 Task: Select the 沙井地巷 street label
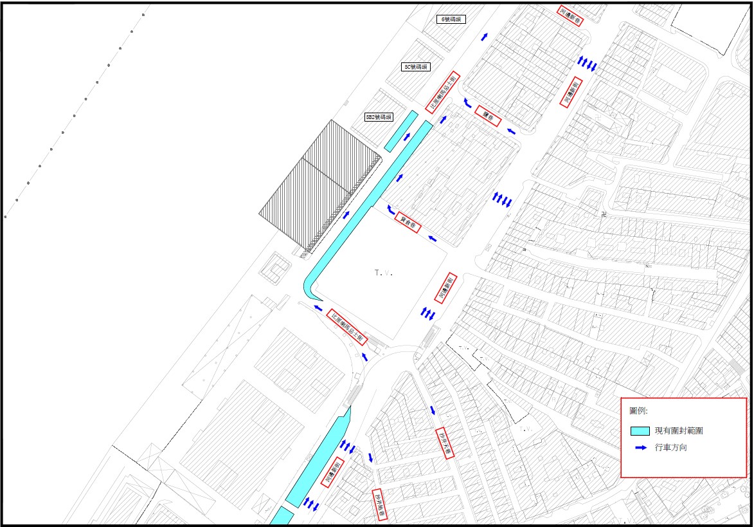(381, 504)
